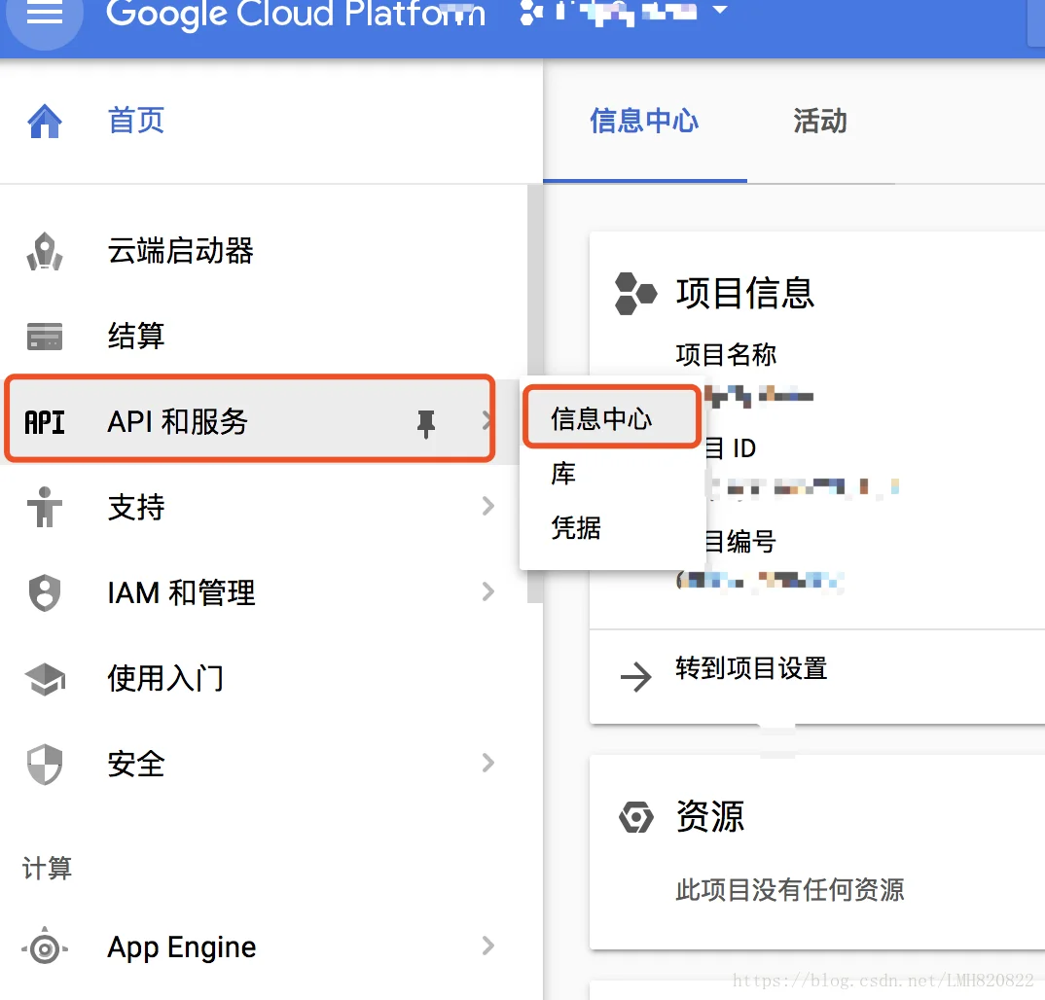Click the 此项目没有任何资源 message

click(790, 889)
